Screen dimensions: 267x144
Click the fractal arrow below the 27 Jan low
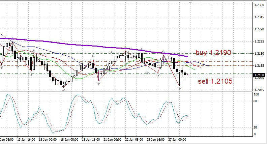(x=179, y=89)
